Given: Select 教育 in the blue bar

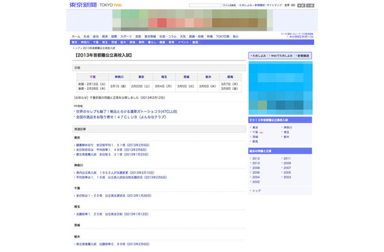Looking at the screenshot, I should (171, 42).
